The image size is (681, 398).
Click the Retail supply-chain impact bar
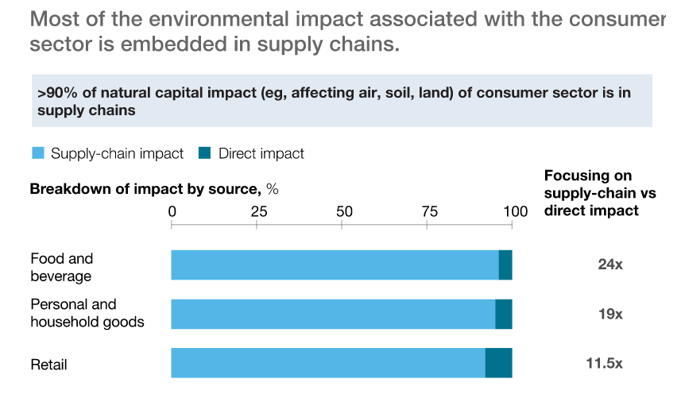point(327,363)
